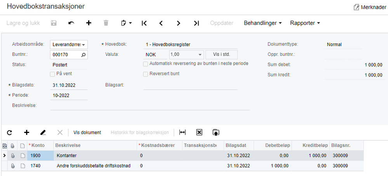Open the Merknader notes icon
The width and height of the screenshot is (388, 176).
tap(356, 7)
